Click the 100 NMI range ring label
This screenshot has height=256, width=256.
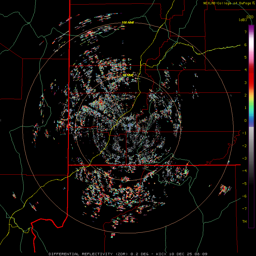128,22
